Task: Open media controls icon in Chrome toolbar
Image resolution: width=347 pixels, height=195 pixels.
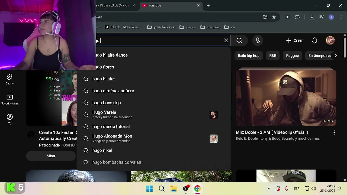Action: tap(322, 17)
